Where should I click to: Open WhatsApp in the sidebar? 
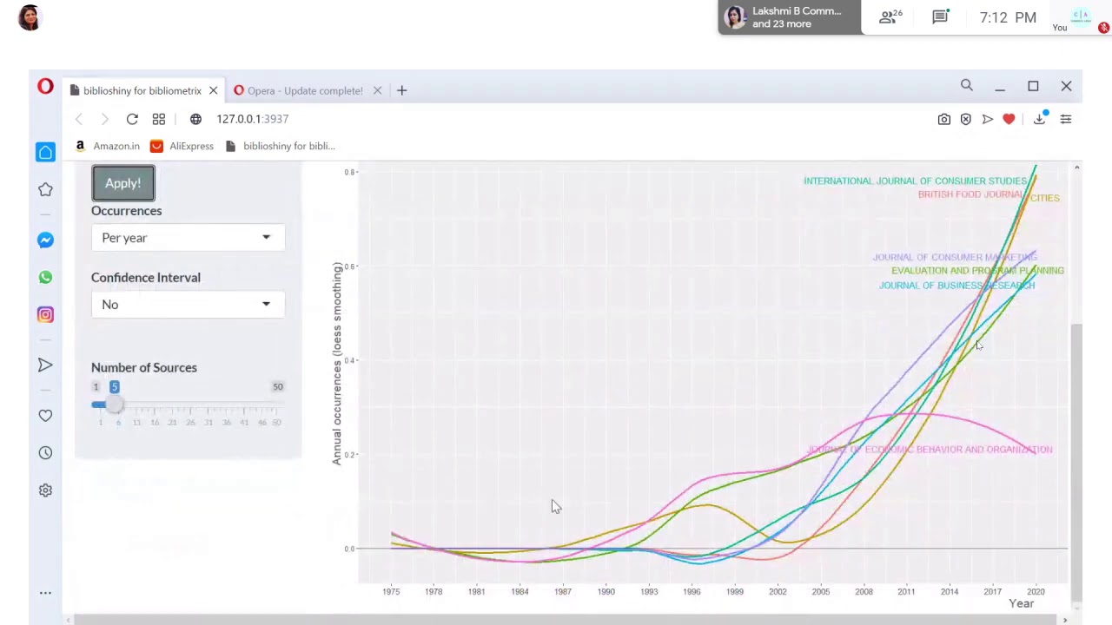[45, 278]
